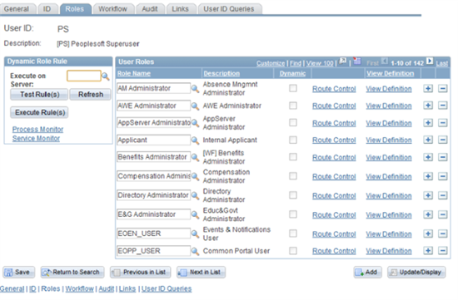Sort grid by Role Name column

[x=134, y=74]
